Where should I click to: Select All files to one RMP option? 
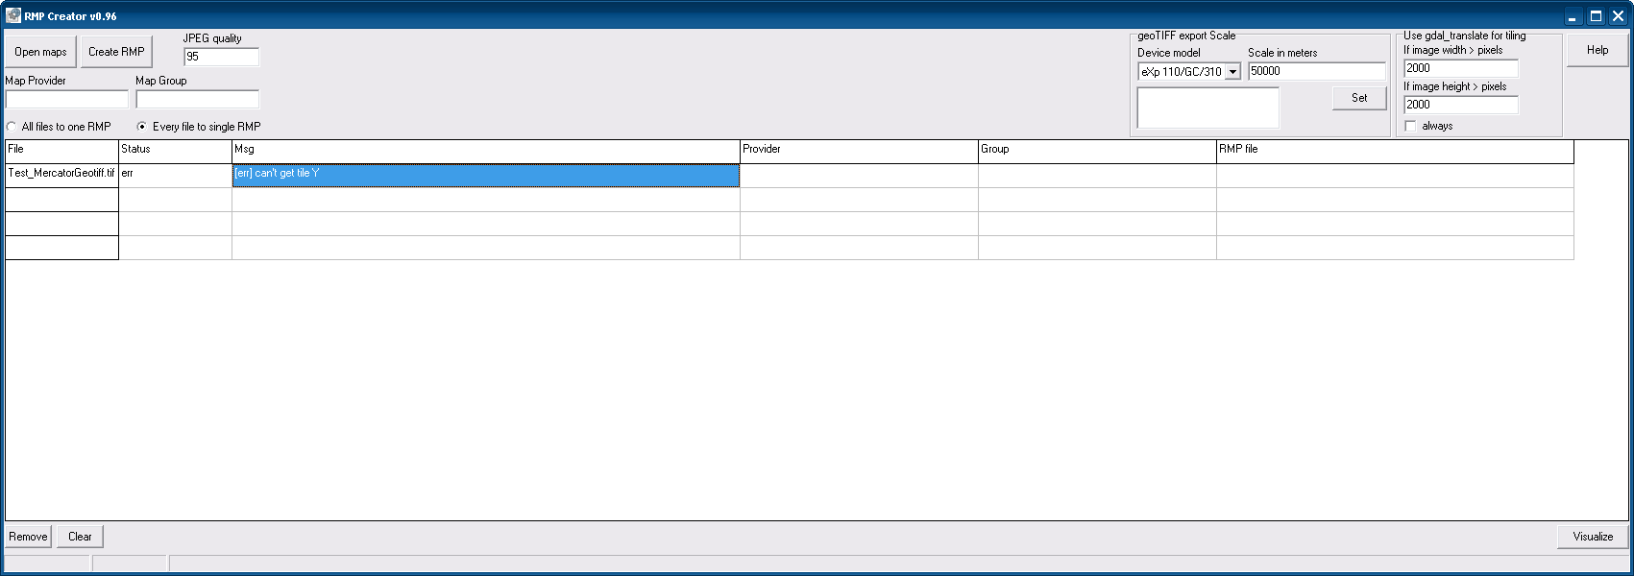click(x=12, y=127)
